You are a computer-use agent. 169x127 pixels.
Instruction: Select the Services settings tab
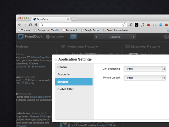(x=74, y=82)
